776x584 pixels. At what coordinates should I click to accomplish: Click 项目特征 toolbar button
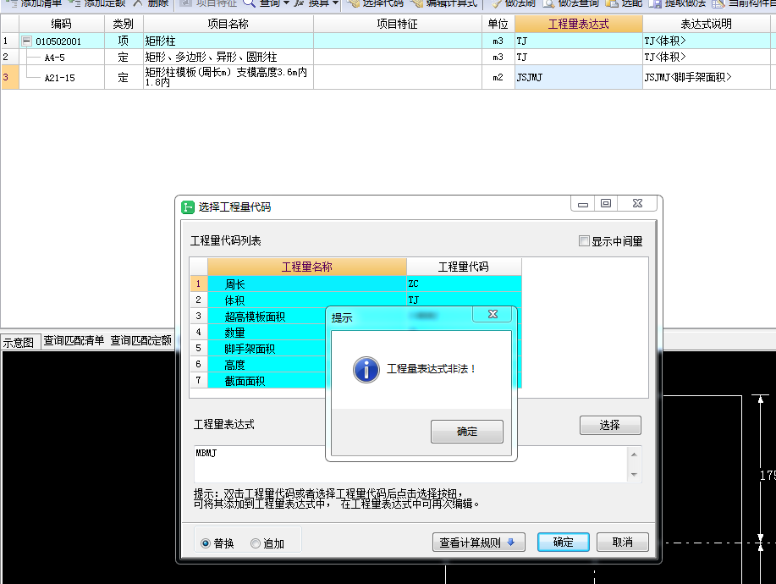click(208, 3)
